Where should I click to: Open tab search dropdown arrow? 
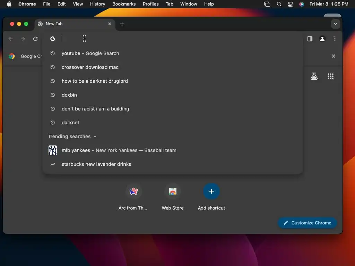(x=336, y=24)
